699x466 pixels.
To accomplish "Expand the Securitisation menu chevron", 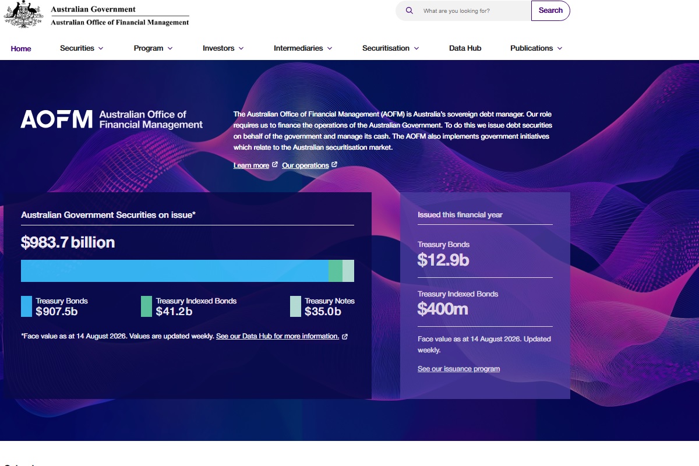I will click(416, 48).
